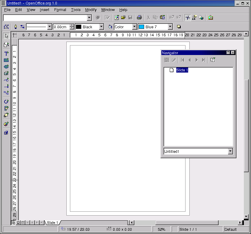
Task: Toggle the shadow button beside Blue 7
Action: (179, 27)
